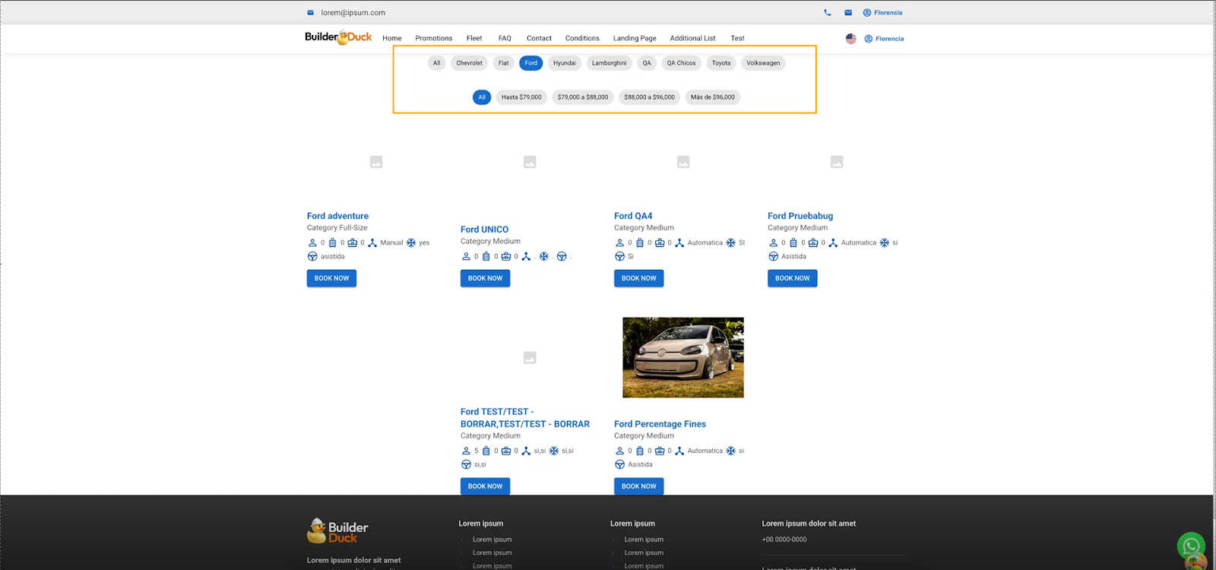Select the Hasta $79,000 price filter
Screen dimensions: 1216x570
click(x=521, y=97)
